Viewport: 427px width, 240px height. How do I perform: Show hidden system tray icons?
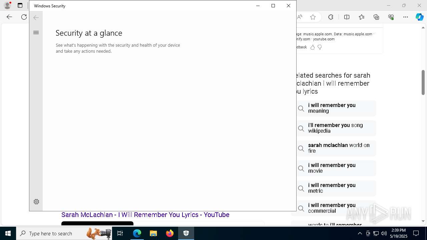360,233
